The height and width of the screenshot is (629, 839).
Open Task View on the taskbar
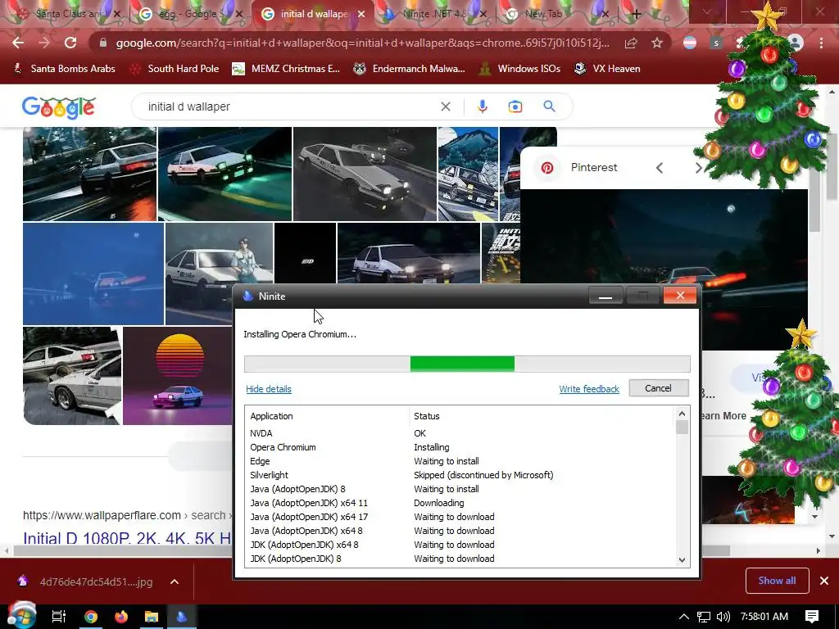[x=58, y=617]
